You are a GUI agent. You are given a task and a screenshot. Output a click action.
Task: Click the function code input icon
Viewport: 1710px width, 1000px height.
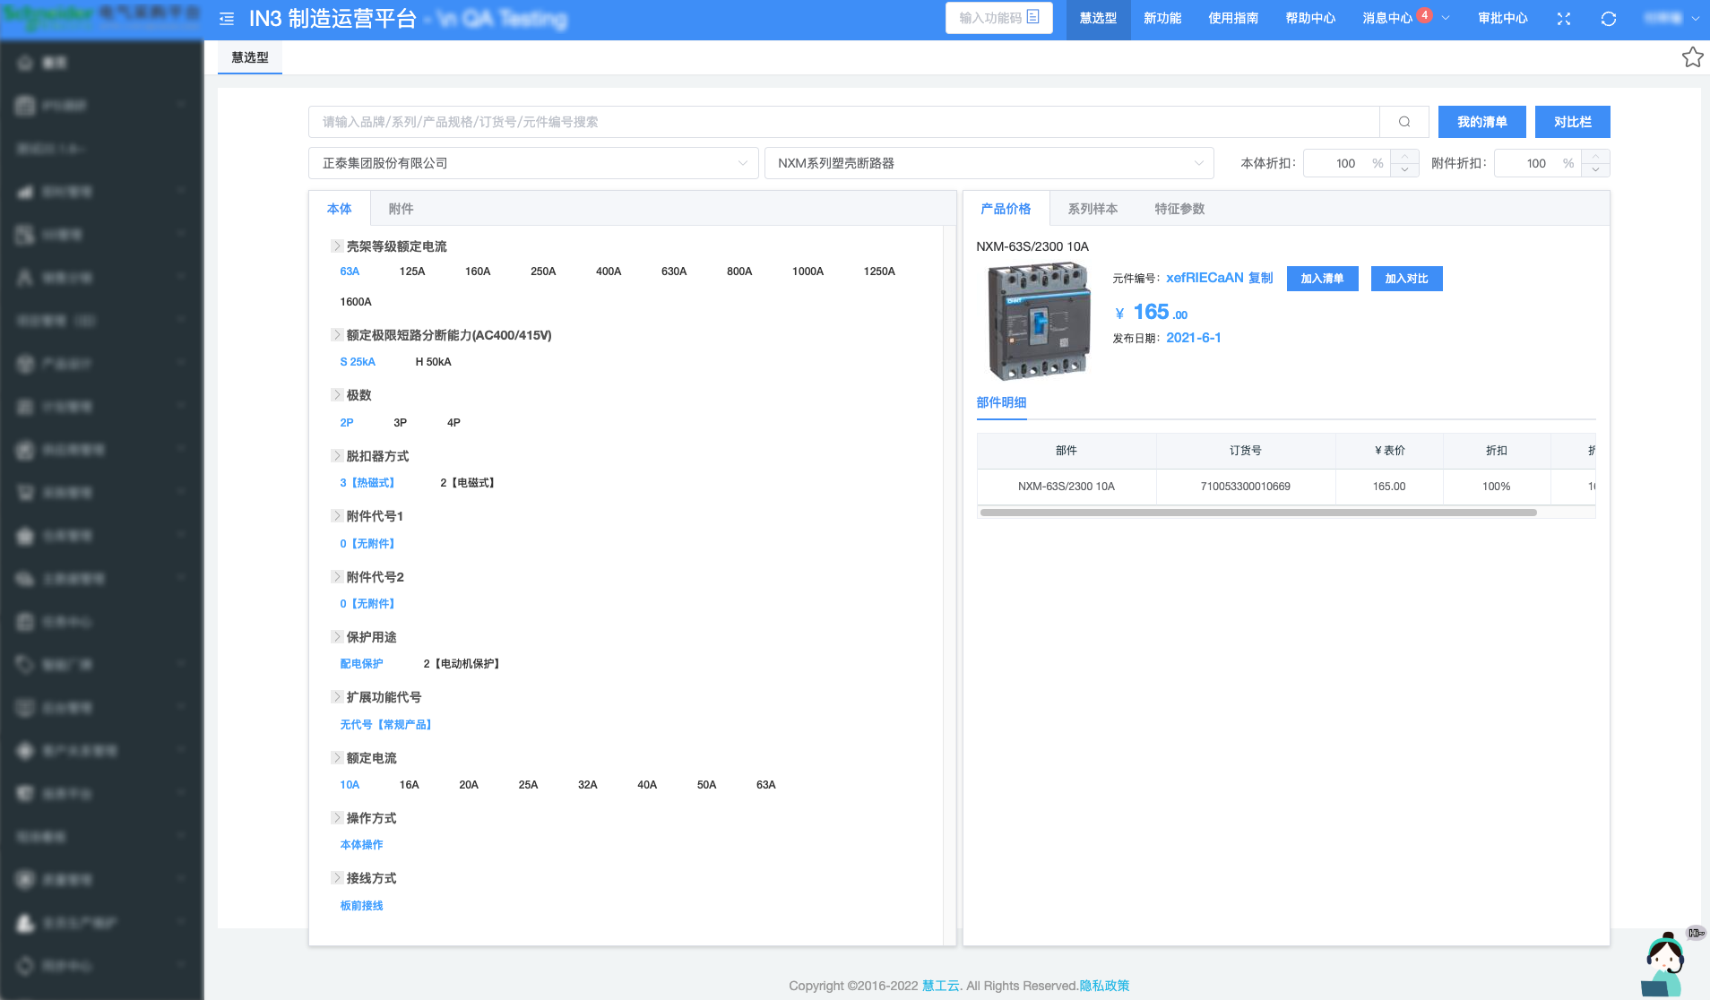click(1032, 17)
